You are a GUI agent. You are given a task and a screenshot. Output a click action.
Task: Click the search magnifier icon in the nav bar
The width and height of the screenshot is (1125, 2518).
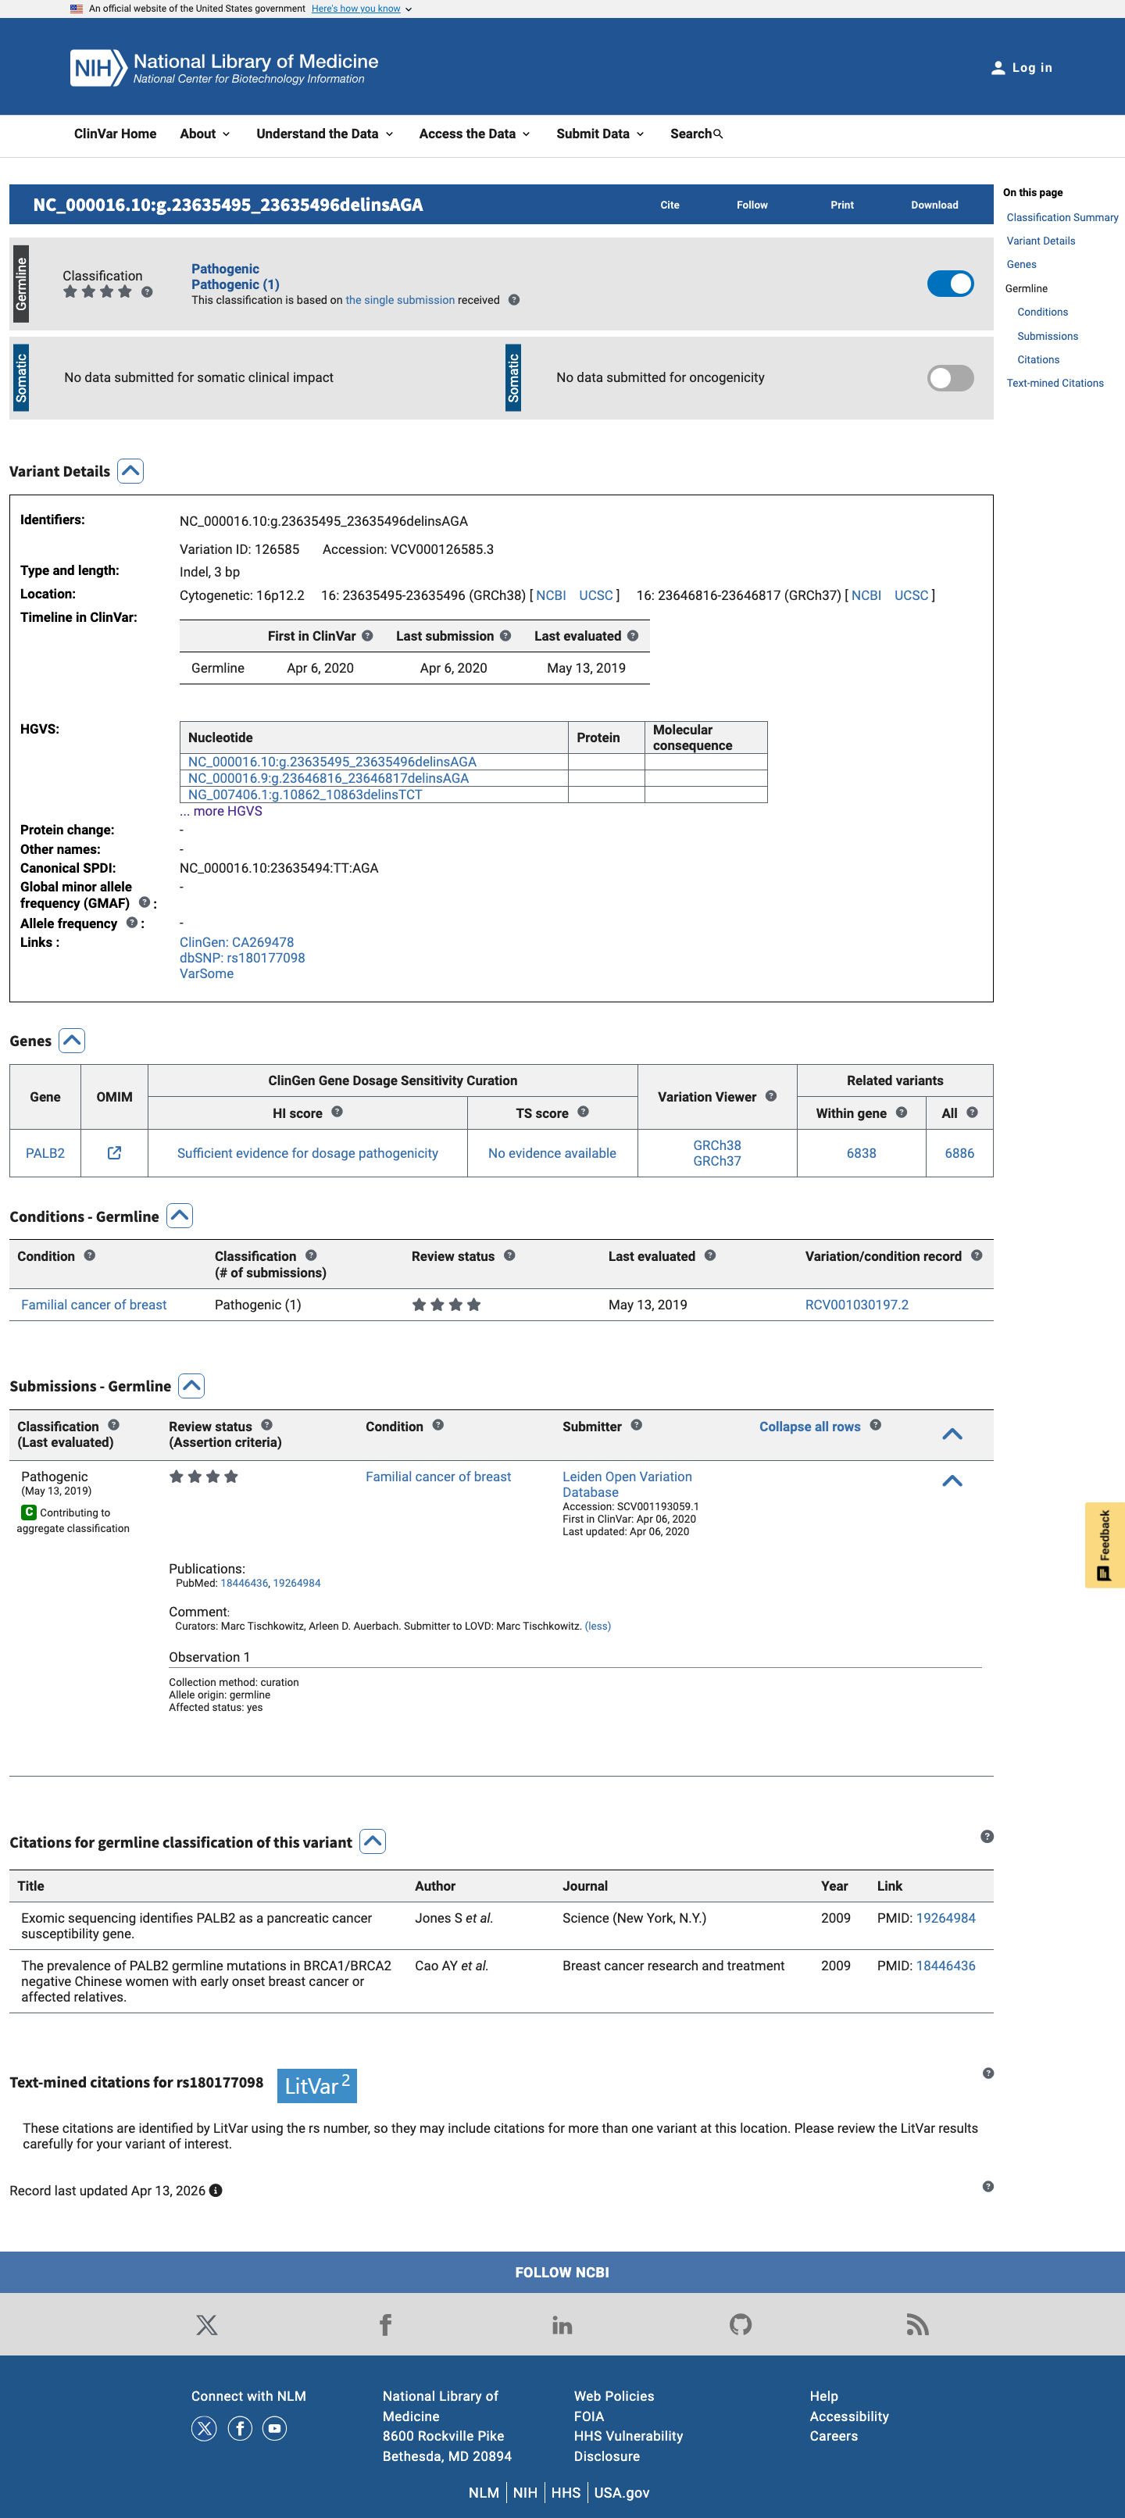719,134
